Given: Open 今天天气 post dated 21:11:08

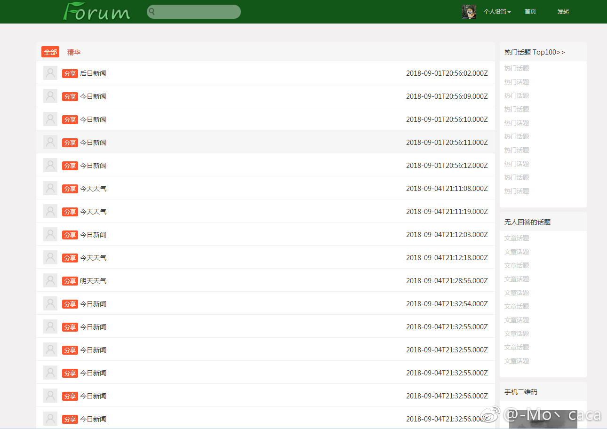Looking at the screenshot, I should click(x=93, y=189).
